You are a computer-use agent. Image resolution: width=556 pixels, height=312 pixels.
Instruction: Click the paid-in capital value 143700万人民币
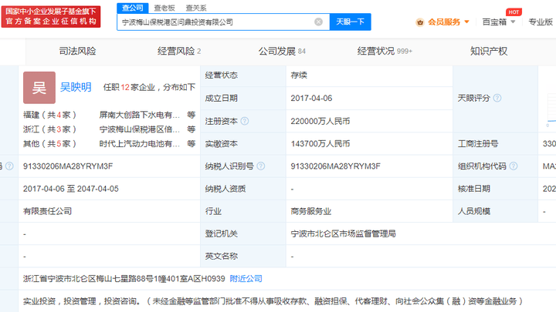pyautogui.click(x=320, y=144)
